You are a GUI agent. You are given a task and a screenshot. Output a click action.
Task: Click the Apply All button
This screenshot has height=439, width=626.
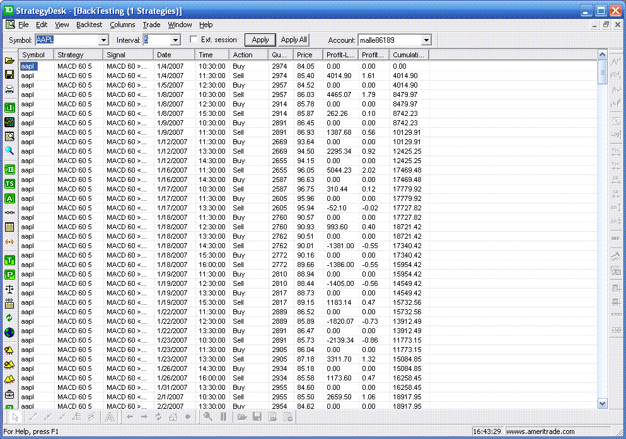294,40
